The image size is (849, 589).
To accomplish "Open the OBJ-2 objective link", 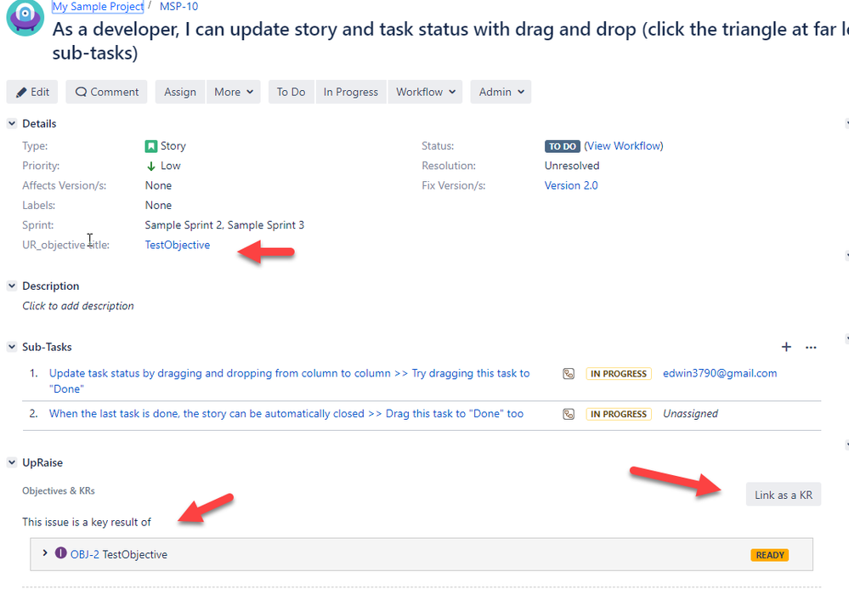I will (84, 555).
